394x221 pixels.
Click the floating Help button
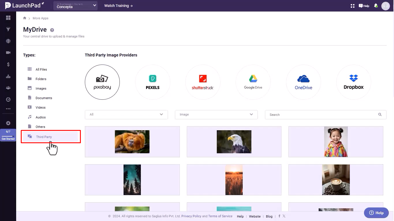coord(376,213)
